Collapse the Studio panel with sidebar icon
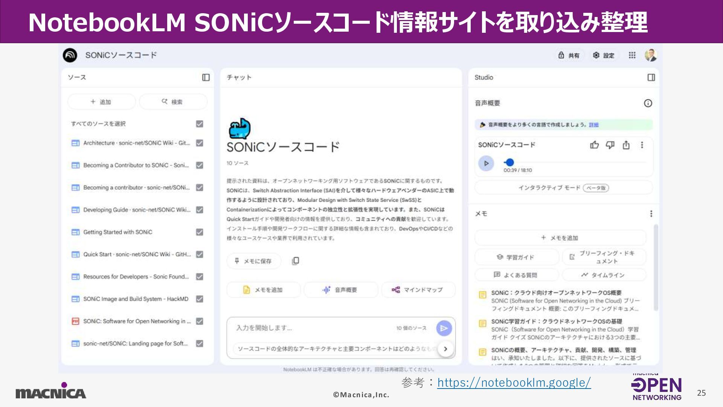723x407 pixels. pos(651,77)
